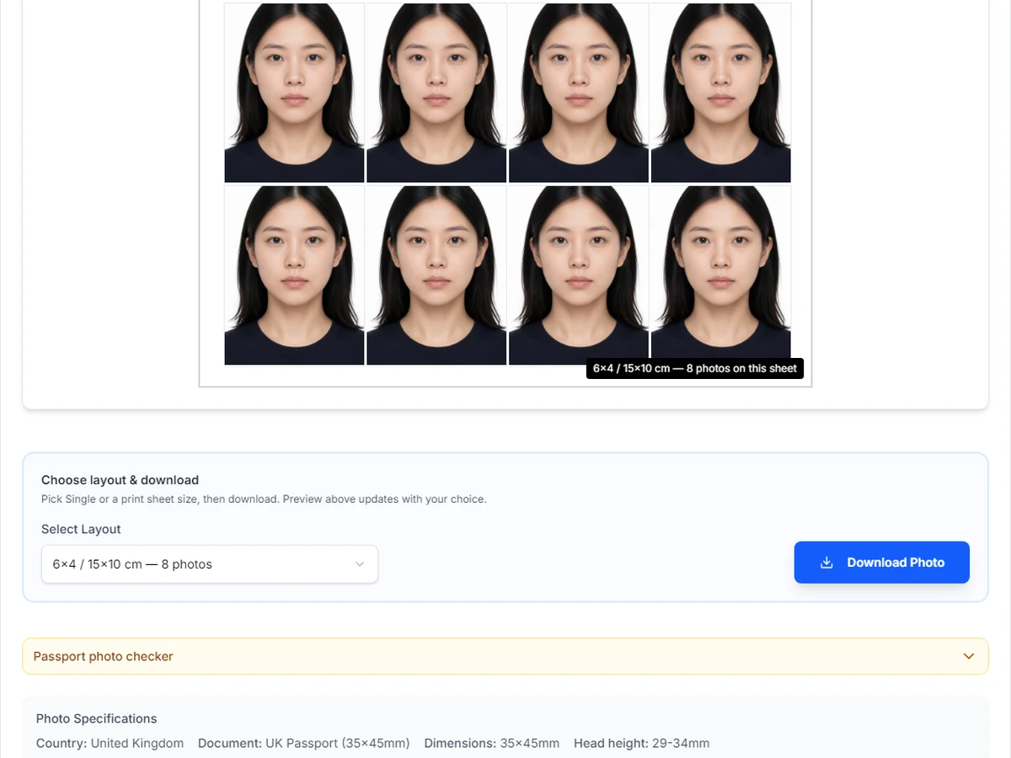Viewport: 1011px width, 758px height.
Task: Click the first photo in the bottom row
Action: [x=294, y=275]
